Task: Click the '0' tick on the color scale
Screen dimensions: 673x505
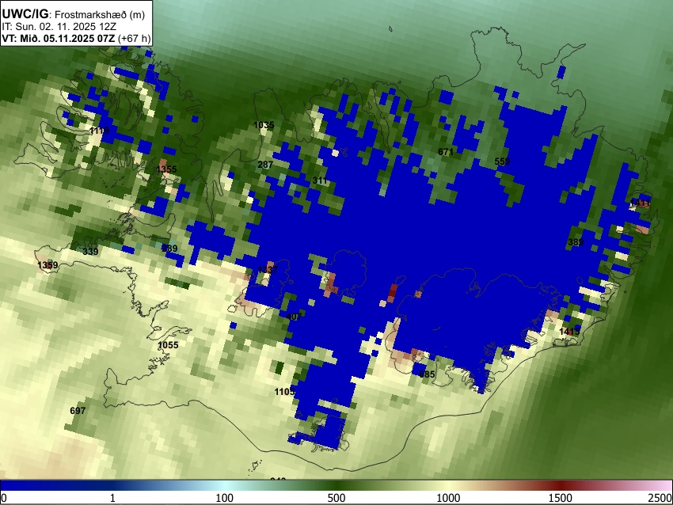Action: click(x=4, y=498)
